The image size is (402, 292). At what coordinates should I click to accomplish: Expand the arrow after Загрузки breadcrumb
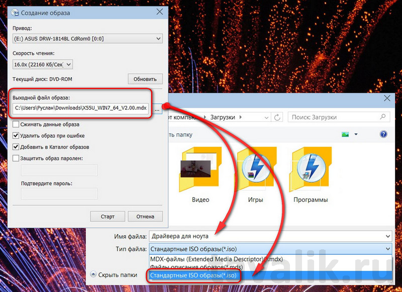241,117
